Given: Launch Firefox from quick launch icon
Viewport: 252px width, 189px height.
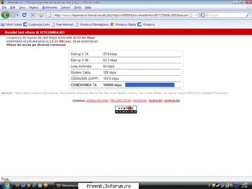Looking at the screenshot, I should click(18, 185).
